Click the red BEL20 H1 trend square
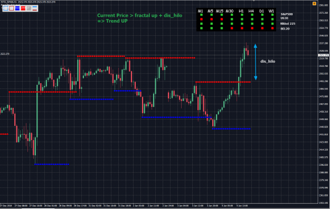The width and height of the screenshot is (330, 209). (242, 28)
